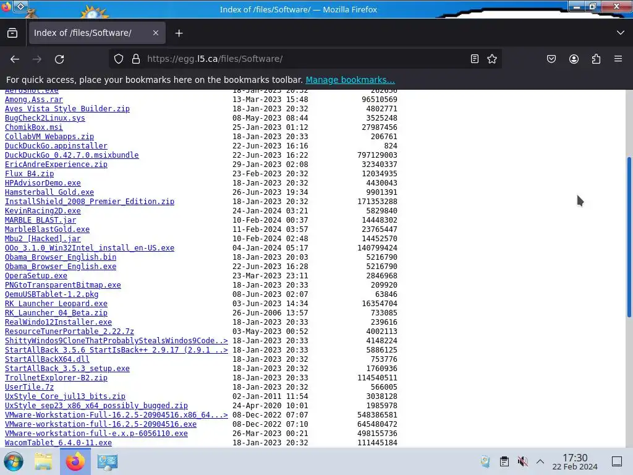Download RealWindo12Installer.exe
This screenshot has width=633, height=475.
[58, 322]
